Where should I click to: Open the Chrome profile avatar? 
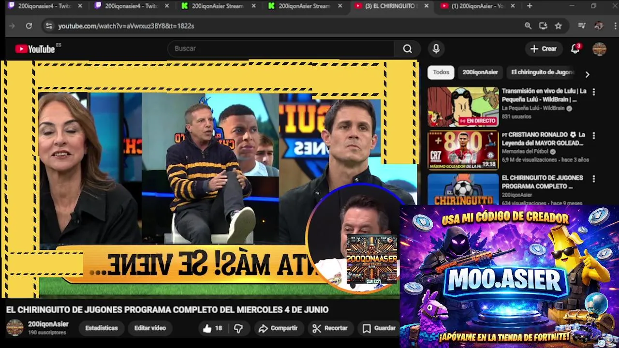pos(599,26)
